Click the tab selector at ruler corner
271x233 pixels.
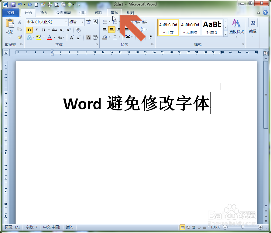[6, 53]
